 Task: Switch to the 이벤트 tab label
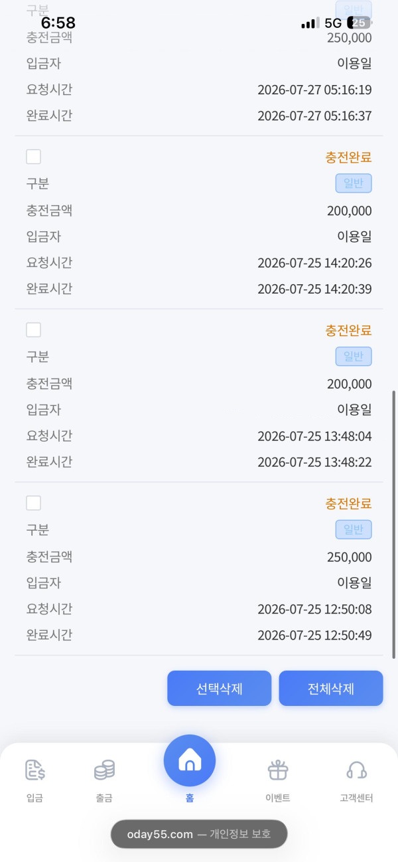(x=278, y=798)
